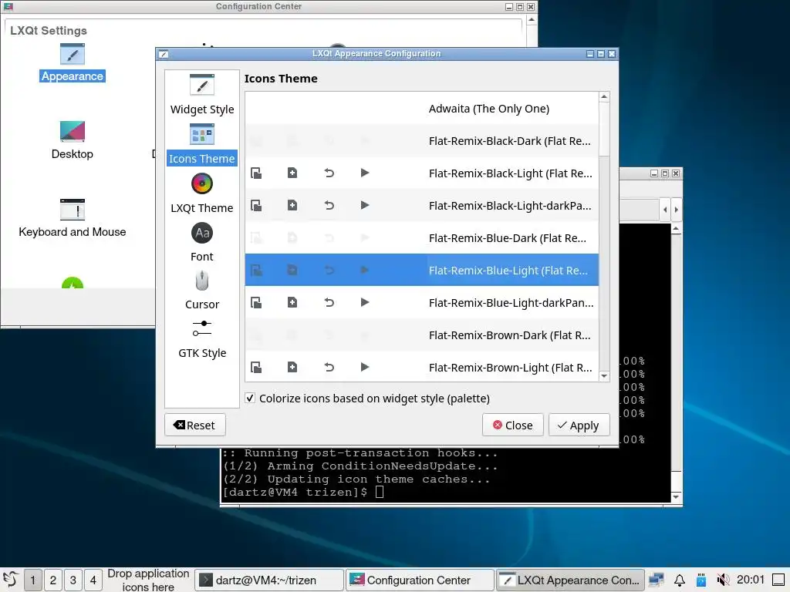Select Flat-Remix-Blue-Light-darkPanel theme row
Screen dimensions: 790x592
pyautogui.click(x=422, y=302)
